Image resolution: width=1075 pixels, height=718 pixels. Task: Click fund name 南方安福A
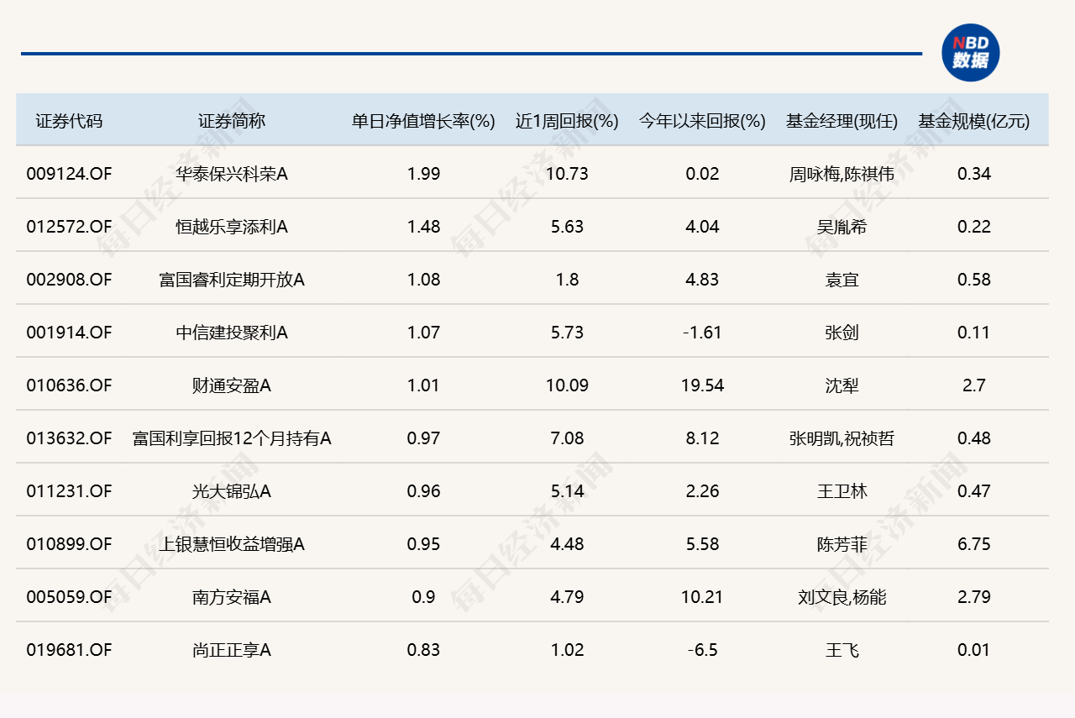point(232,597)
